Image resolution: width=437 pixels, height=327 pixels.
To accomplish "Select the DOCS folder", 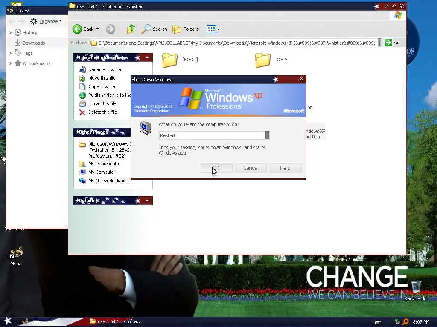I will 271,60.
